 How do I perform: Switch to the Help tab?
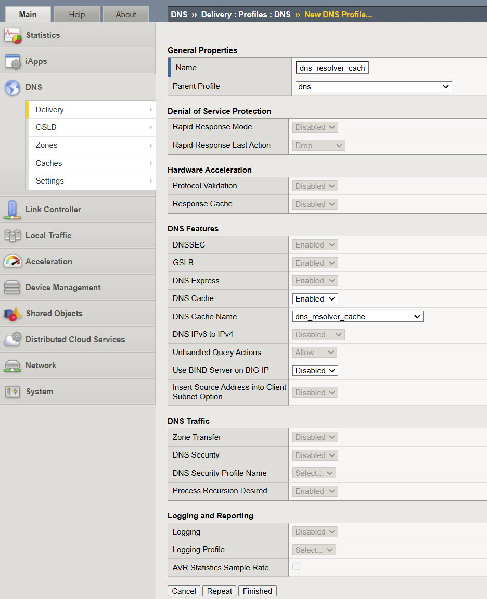[76, 15]
